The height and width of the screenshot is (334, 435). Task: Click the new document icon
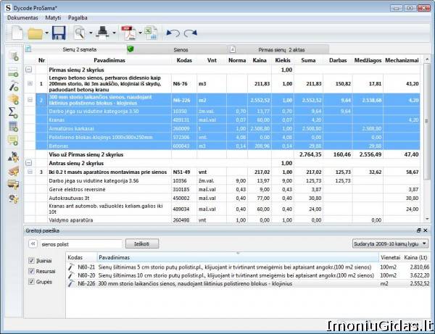(16, 33)
